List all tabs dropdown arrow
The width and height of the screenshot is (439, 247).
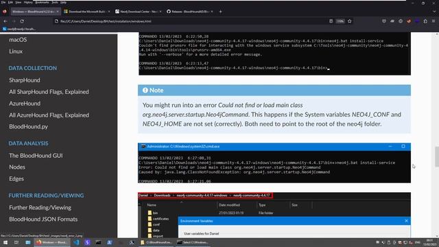tap(434, 12)
